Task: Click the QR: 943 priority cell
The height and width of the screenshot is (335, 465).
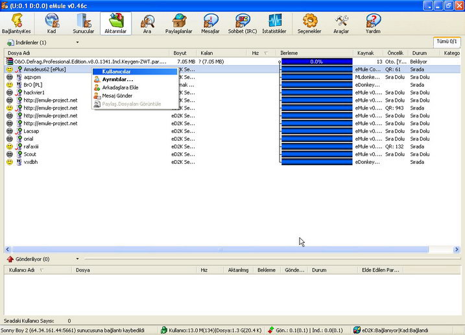Action: tap(394, 108)
